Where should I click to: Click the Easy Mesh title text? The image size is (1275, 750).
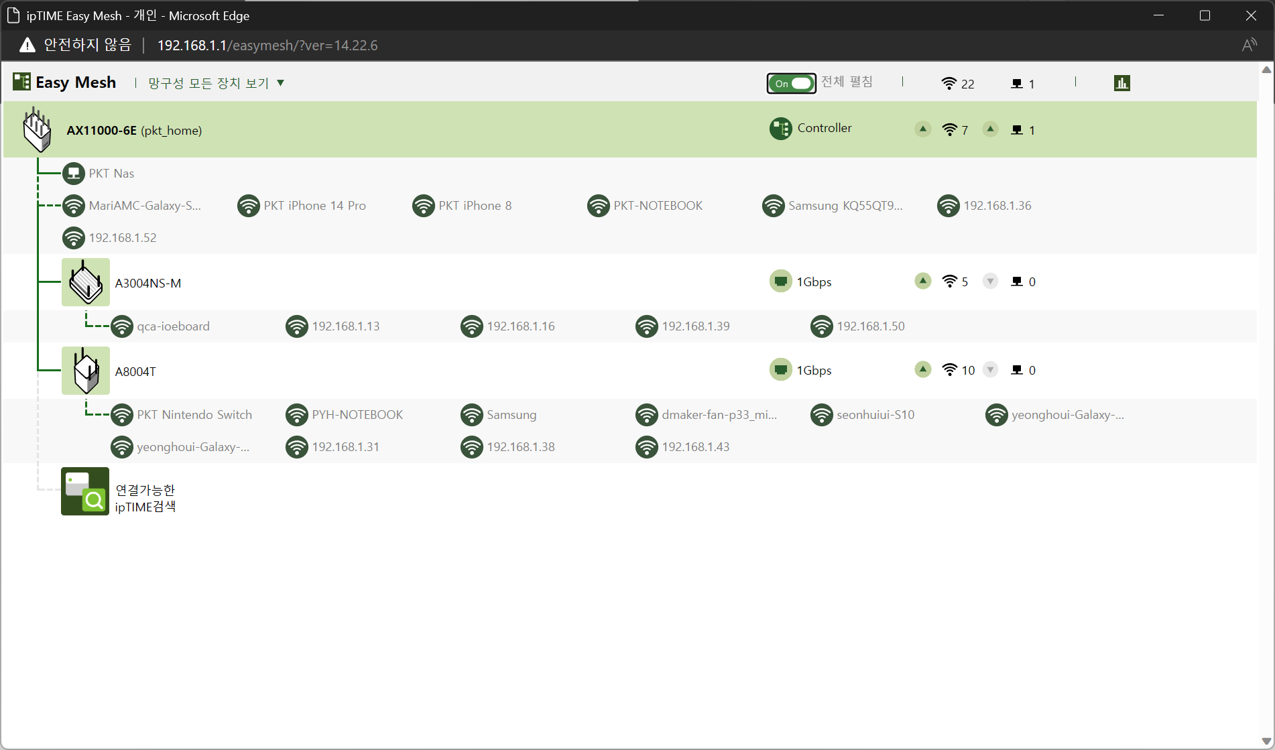(x=76, y=82)
